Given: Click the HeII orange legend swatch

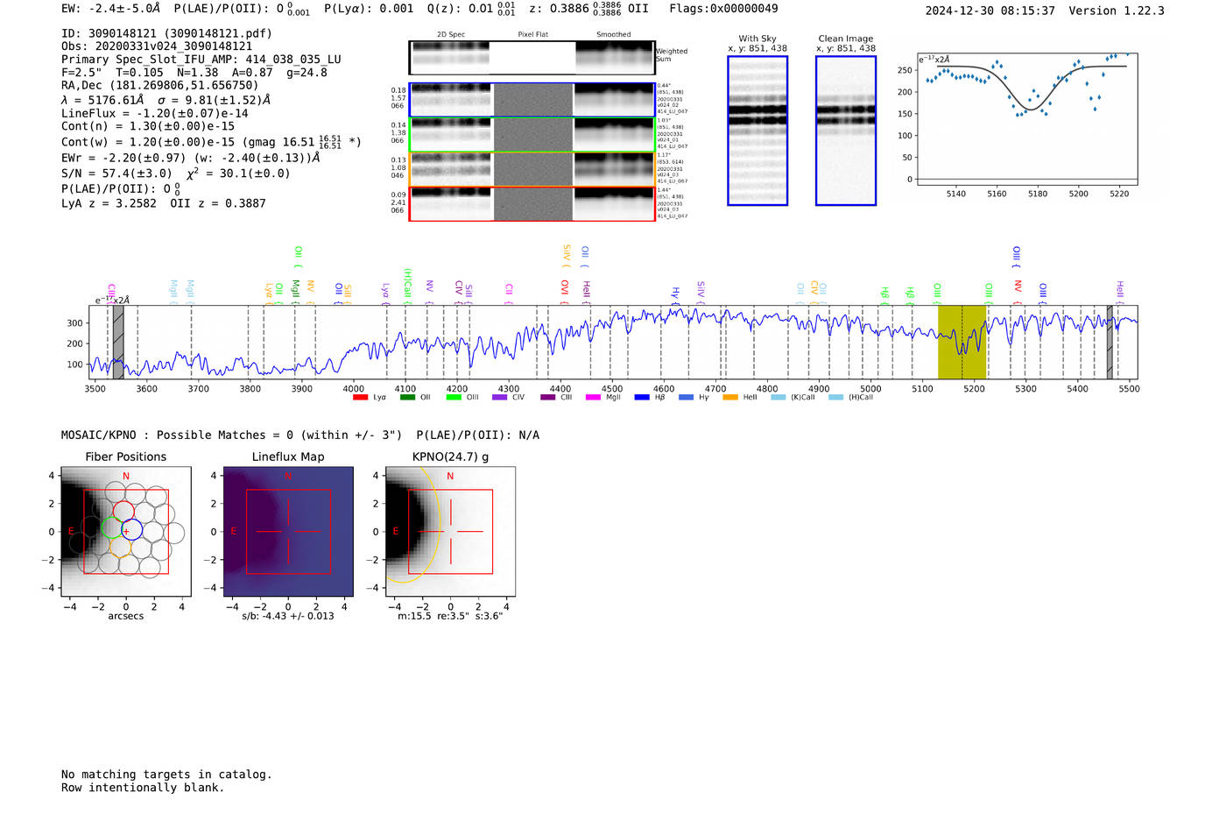Looking at the screenshot, I should pyautogui.click(x=730, y=398).
